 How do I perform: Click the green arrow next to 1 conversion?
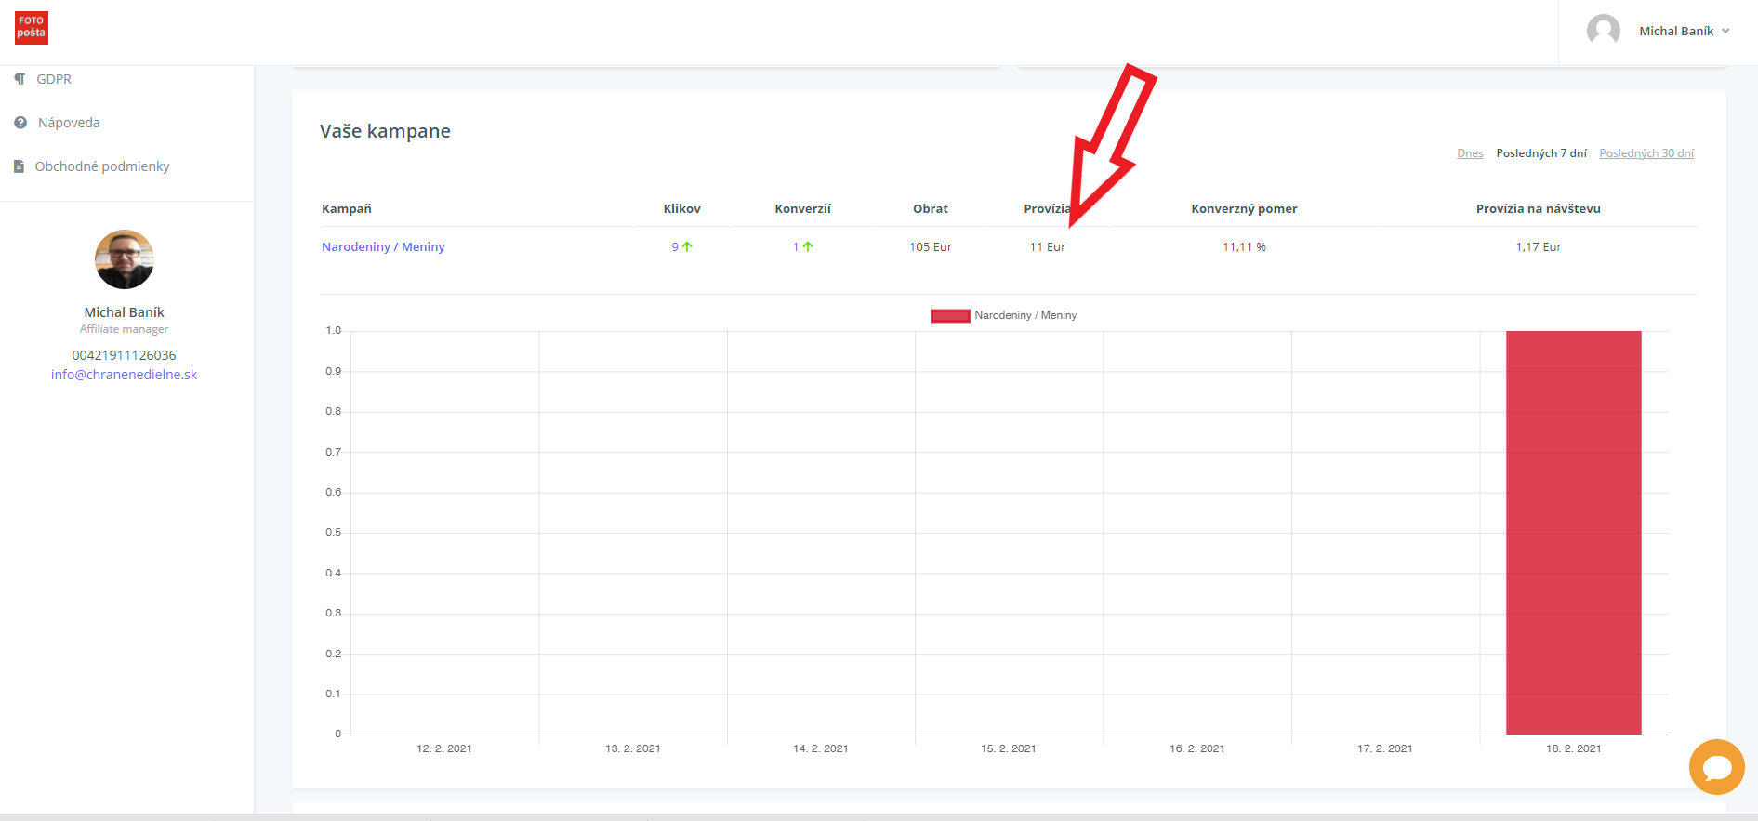pyautogui.click(x=808, y=246)
